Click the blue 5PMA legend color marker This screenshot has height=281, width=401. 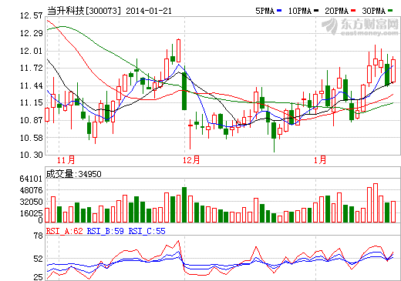click(279, 11)
